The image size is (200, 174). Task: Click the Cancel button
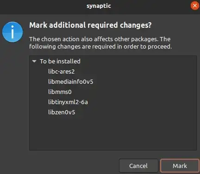[x=138, y=166]
